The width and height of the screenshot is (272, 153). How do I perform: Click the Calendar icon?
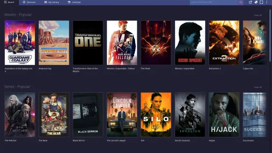pyautogui.click(x=69, y=2)
